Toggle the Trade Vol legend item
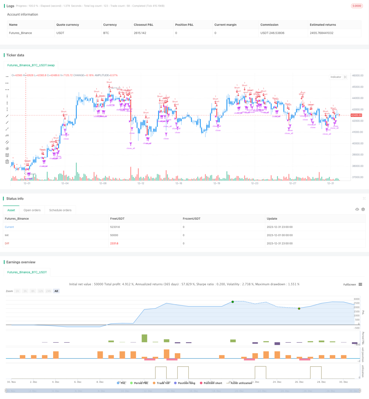The width and height of the screenshot is (369, 399). tap(162, 383)
